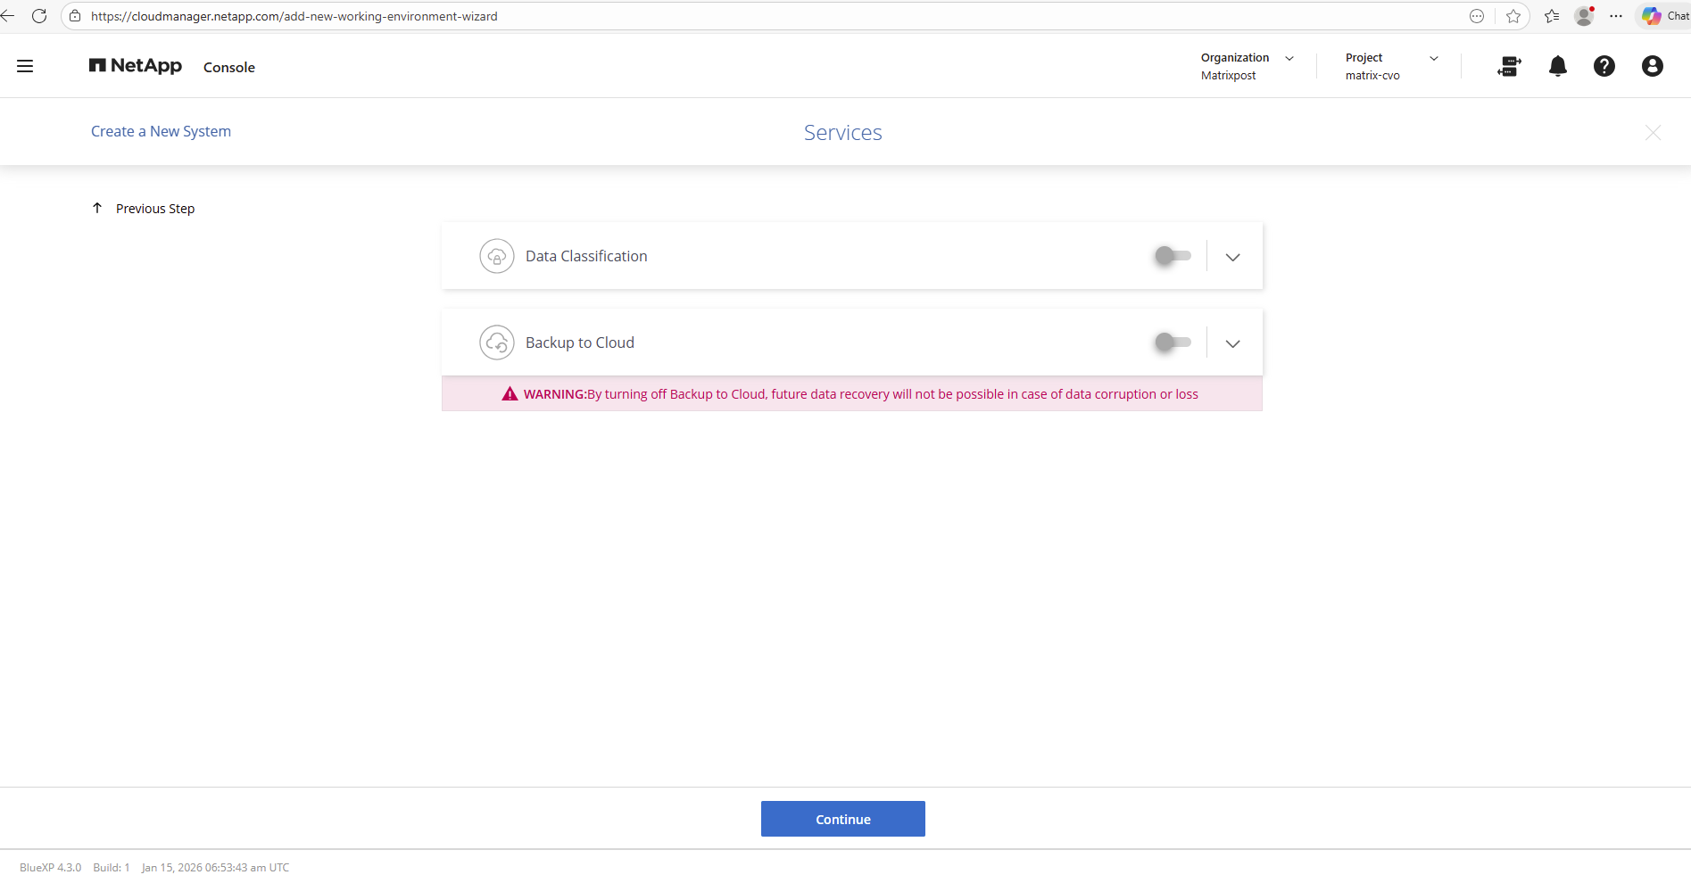Open the Project dropdown
This screenshot has height=883, width=1691.
1392,66
